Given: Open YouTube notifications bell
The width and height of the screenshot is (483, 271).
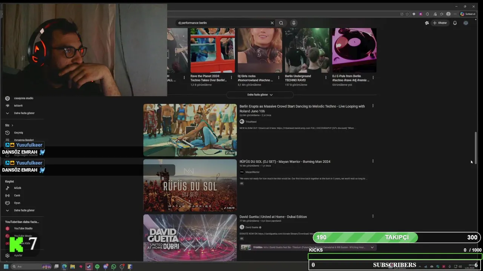Looking at the screenshot, I should [455, 23].
